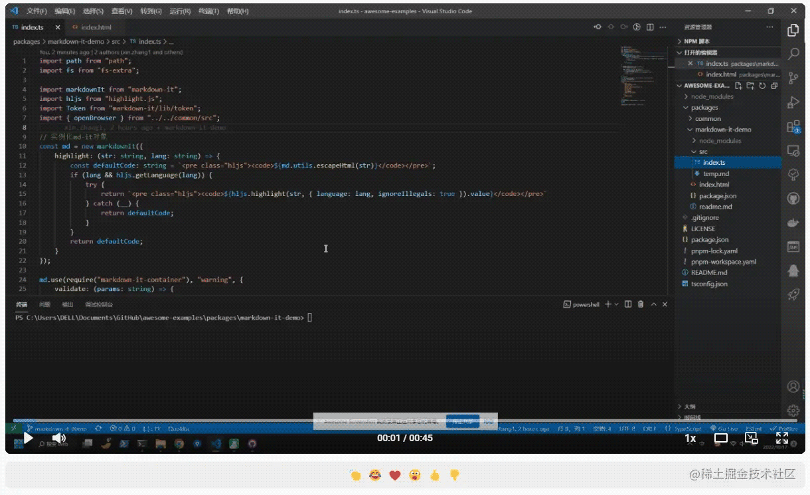Open pnpm-workspace.yaml in explorer
The image size is (810, 495).
tap(728, 262)
